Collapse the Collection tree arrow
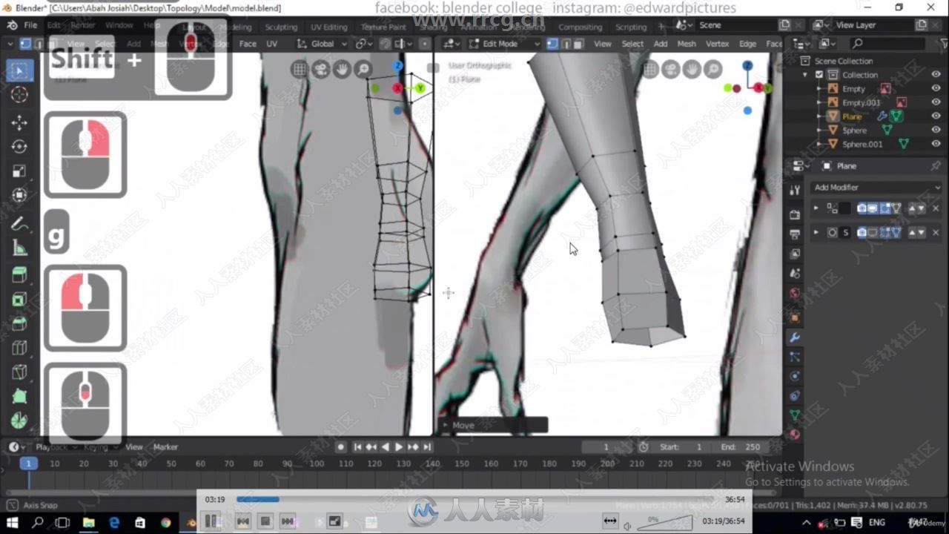The height and width of the screenshot is (534, 949). click(x=806, y=75)
